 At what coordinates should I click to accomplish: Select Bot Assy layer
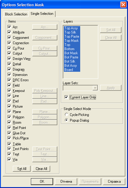72,66
